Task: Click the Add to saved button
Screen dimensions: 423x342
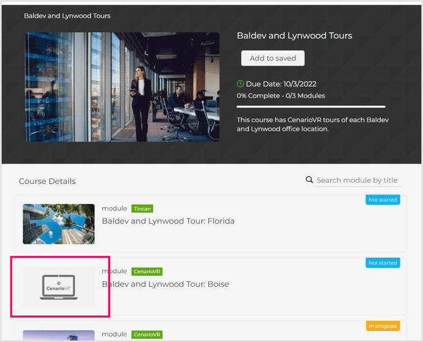Action: click(x=272, y=58)
